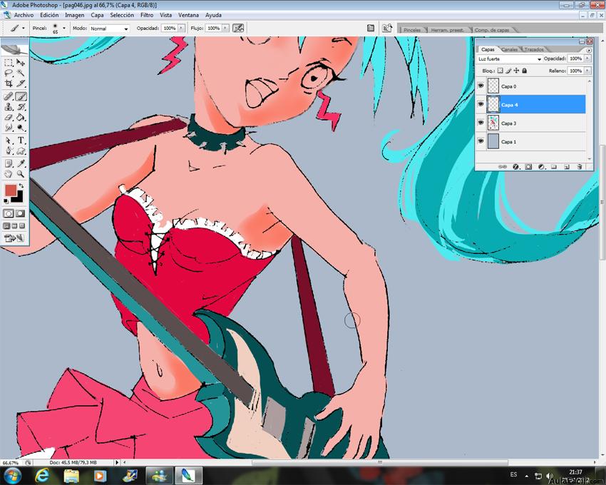
Task: Open the Imagen menu
Action: [x=75, y=15]
